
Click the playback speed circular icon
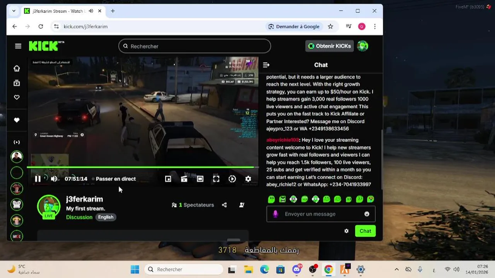[x=232, y=179]
